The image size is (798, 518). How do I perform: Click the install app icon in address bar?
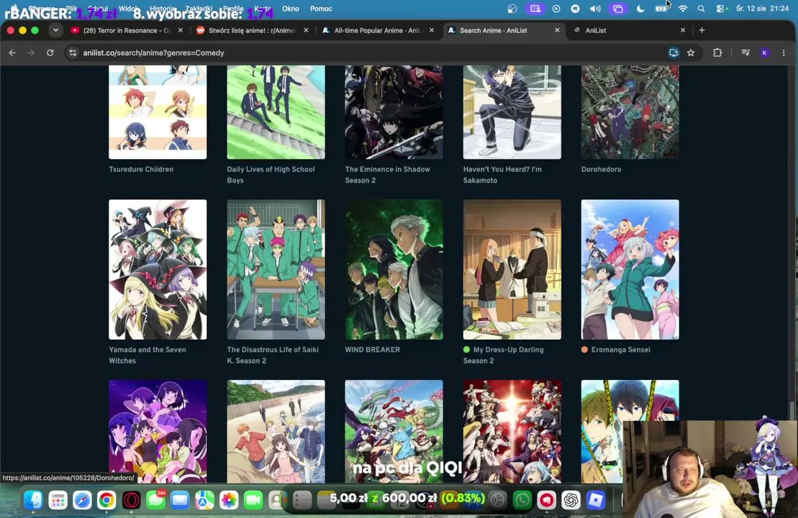click(x=674, y=53)
